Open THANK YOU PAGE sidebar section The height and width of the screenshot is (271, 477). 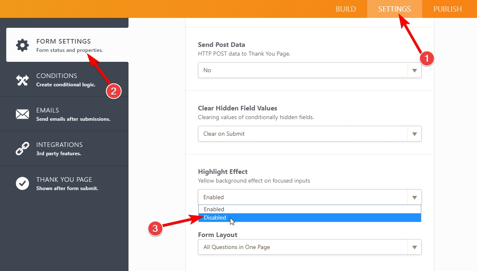(65, 183)
